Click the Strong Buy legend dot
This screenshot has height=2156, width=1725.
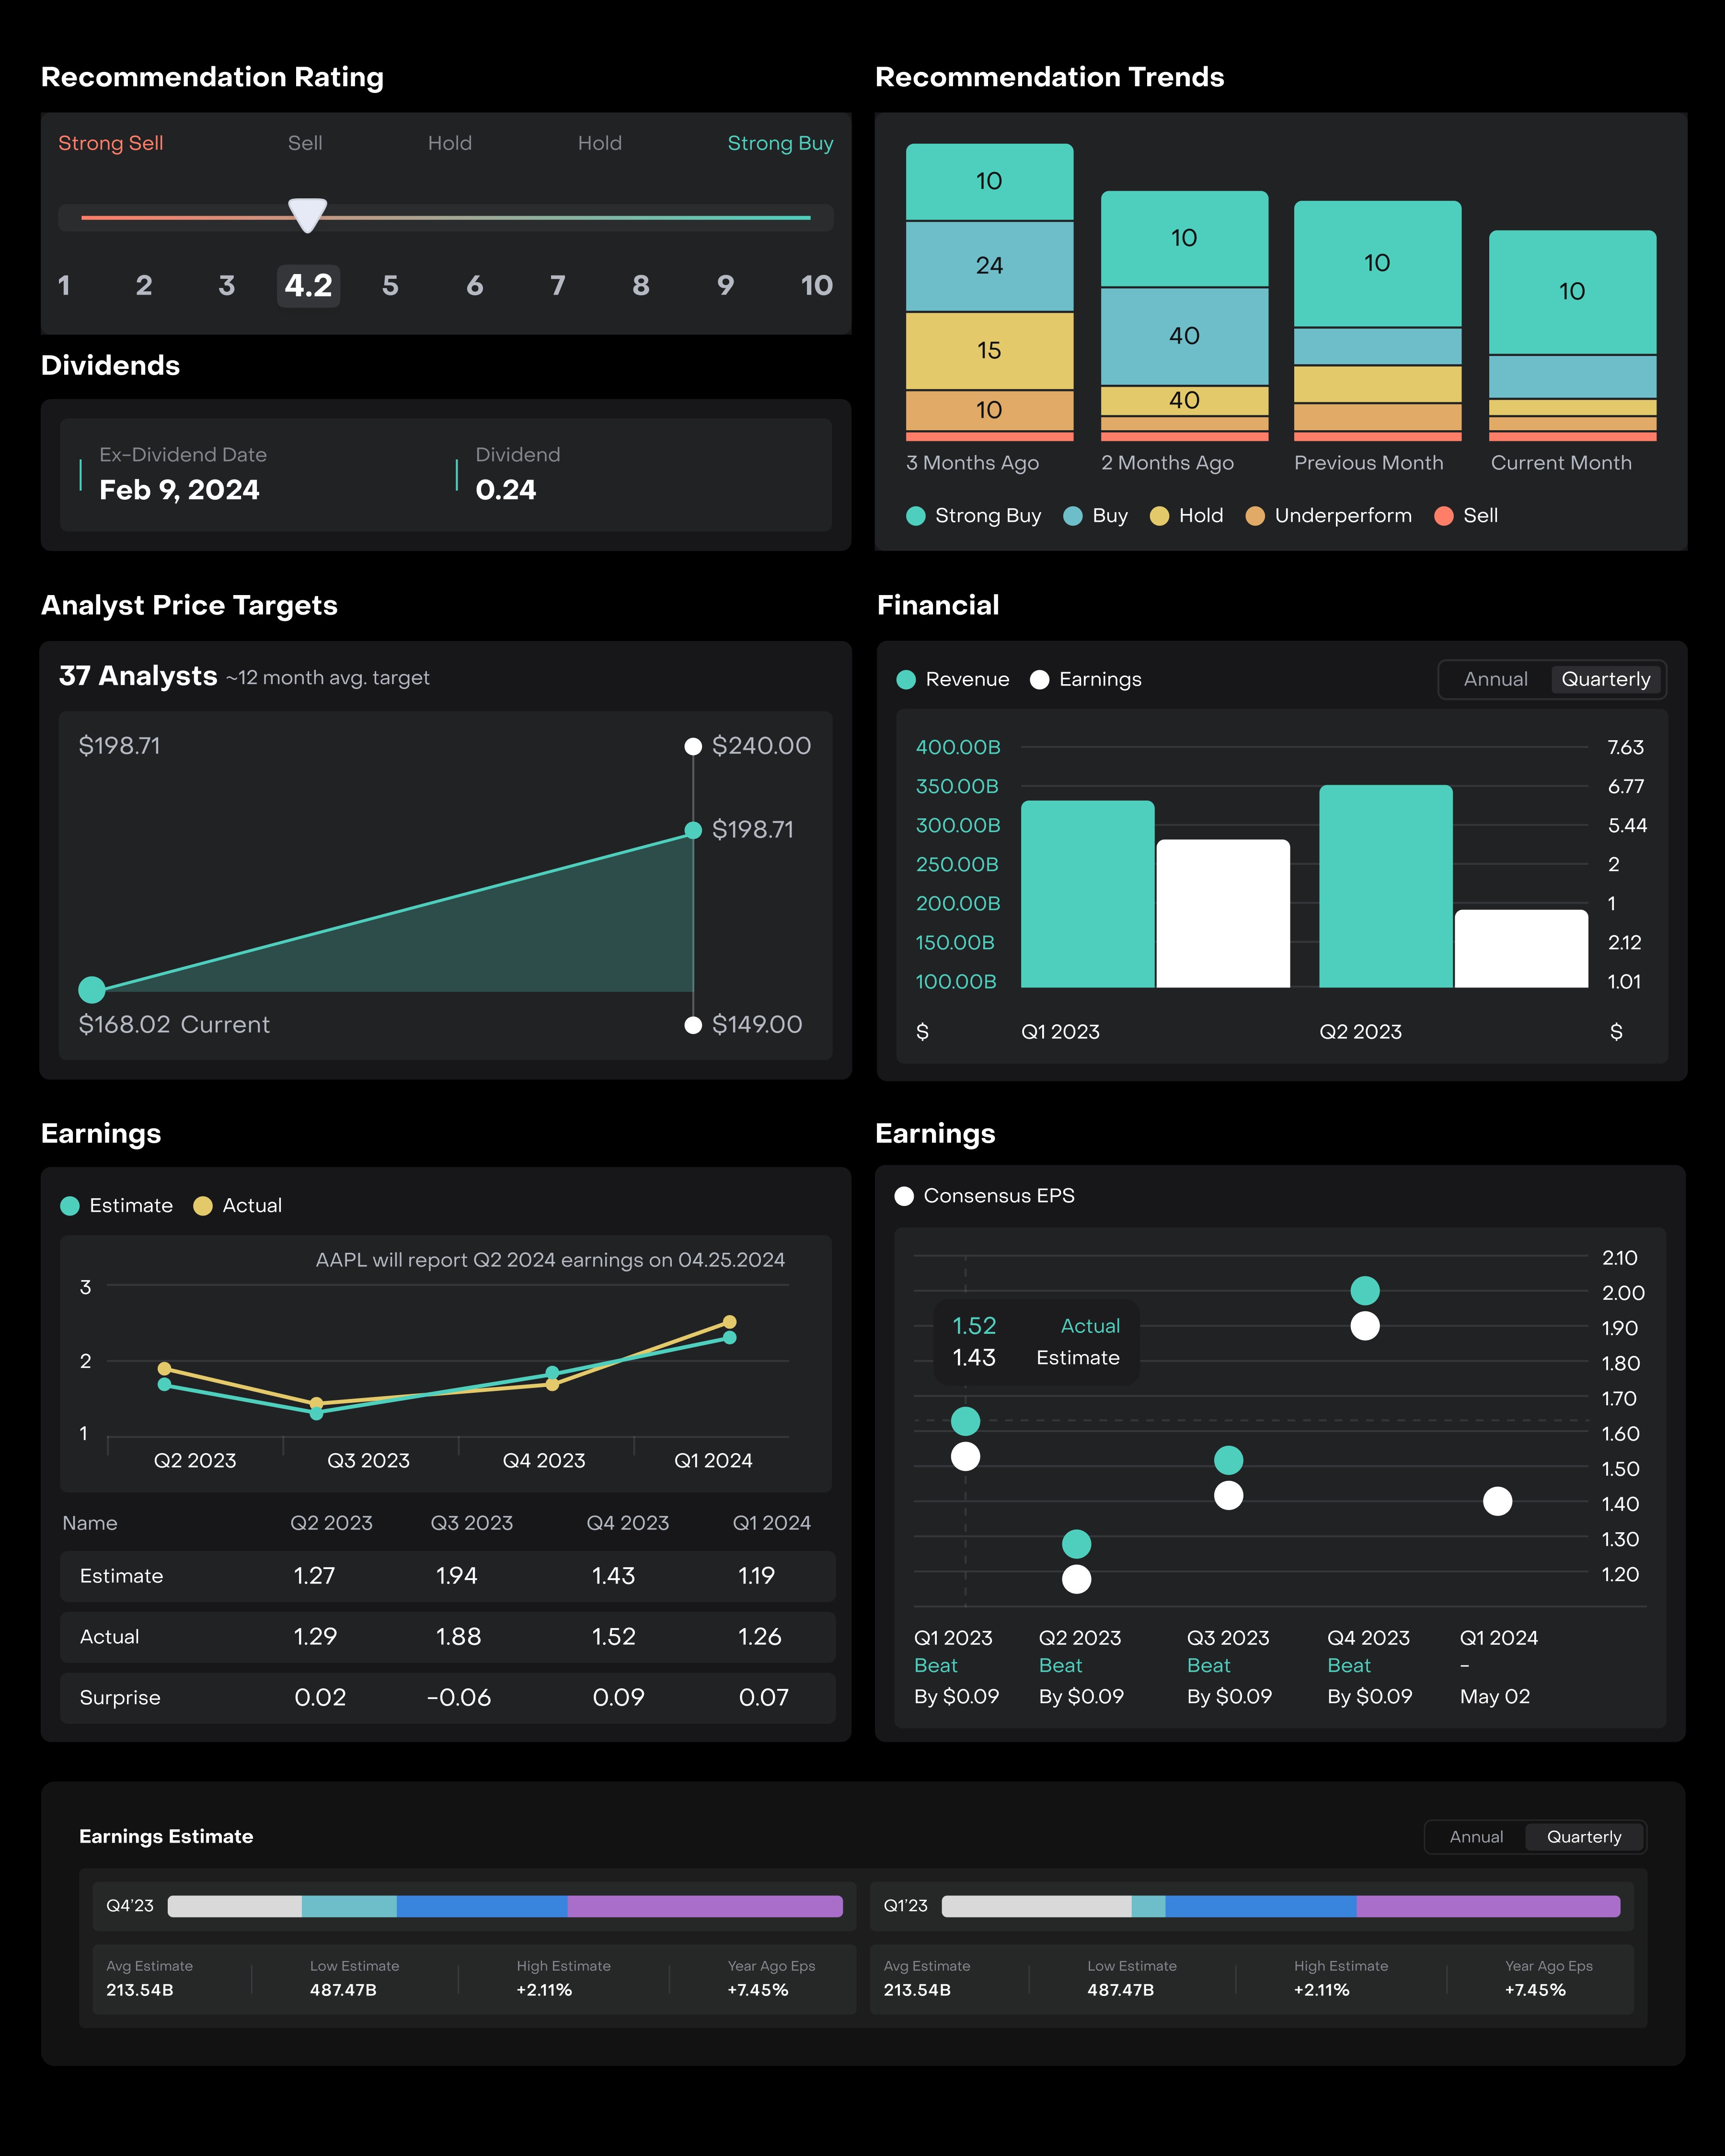pyautogui.click(x=915, y=516)
